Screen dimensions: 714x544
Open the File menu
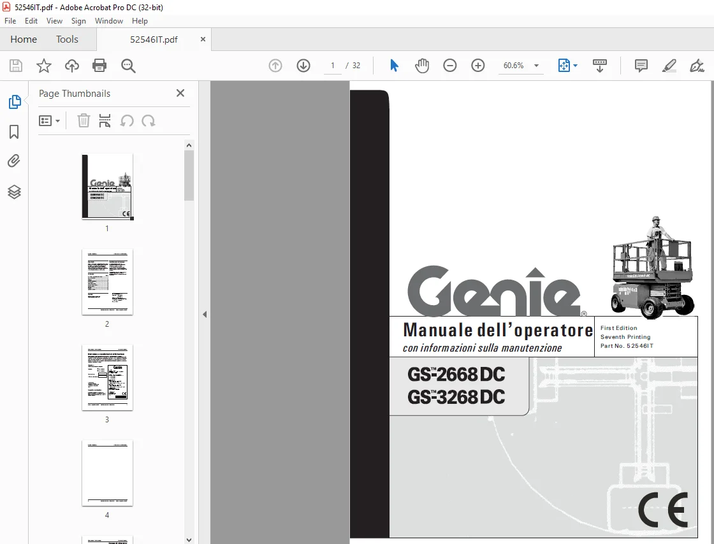[10, 21]
